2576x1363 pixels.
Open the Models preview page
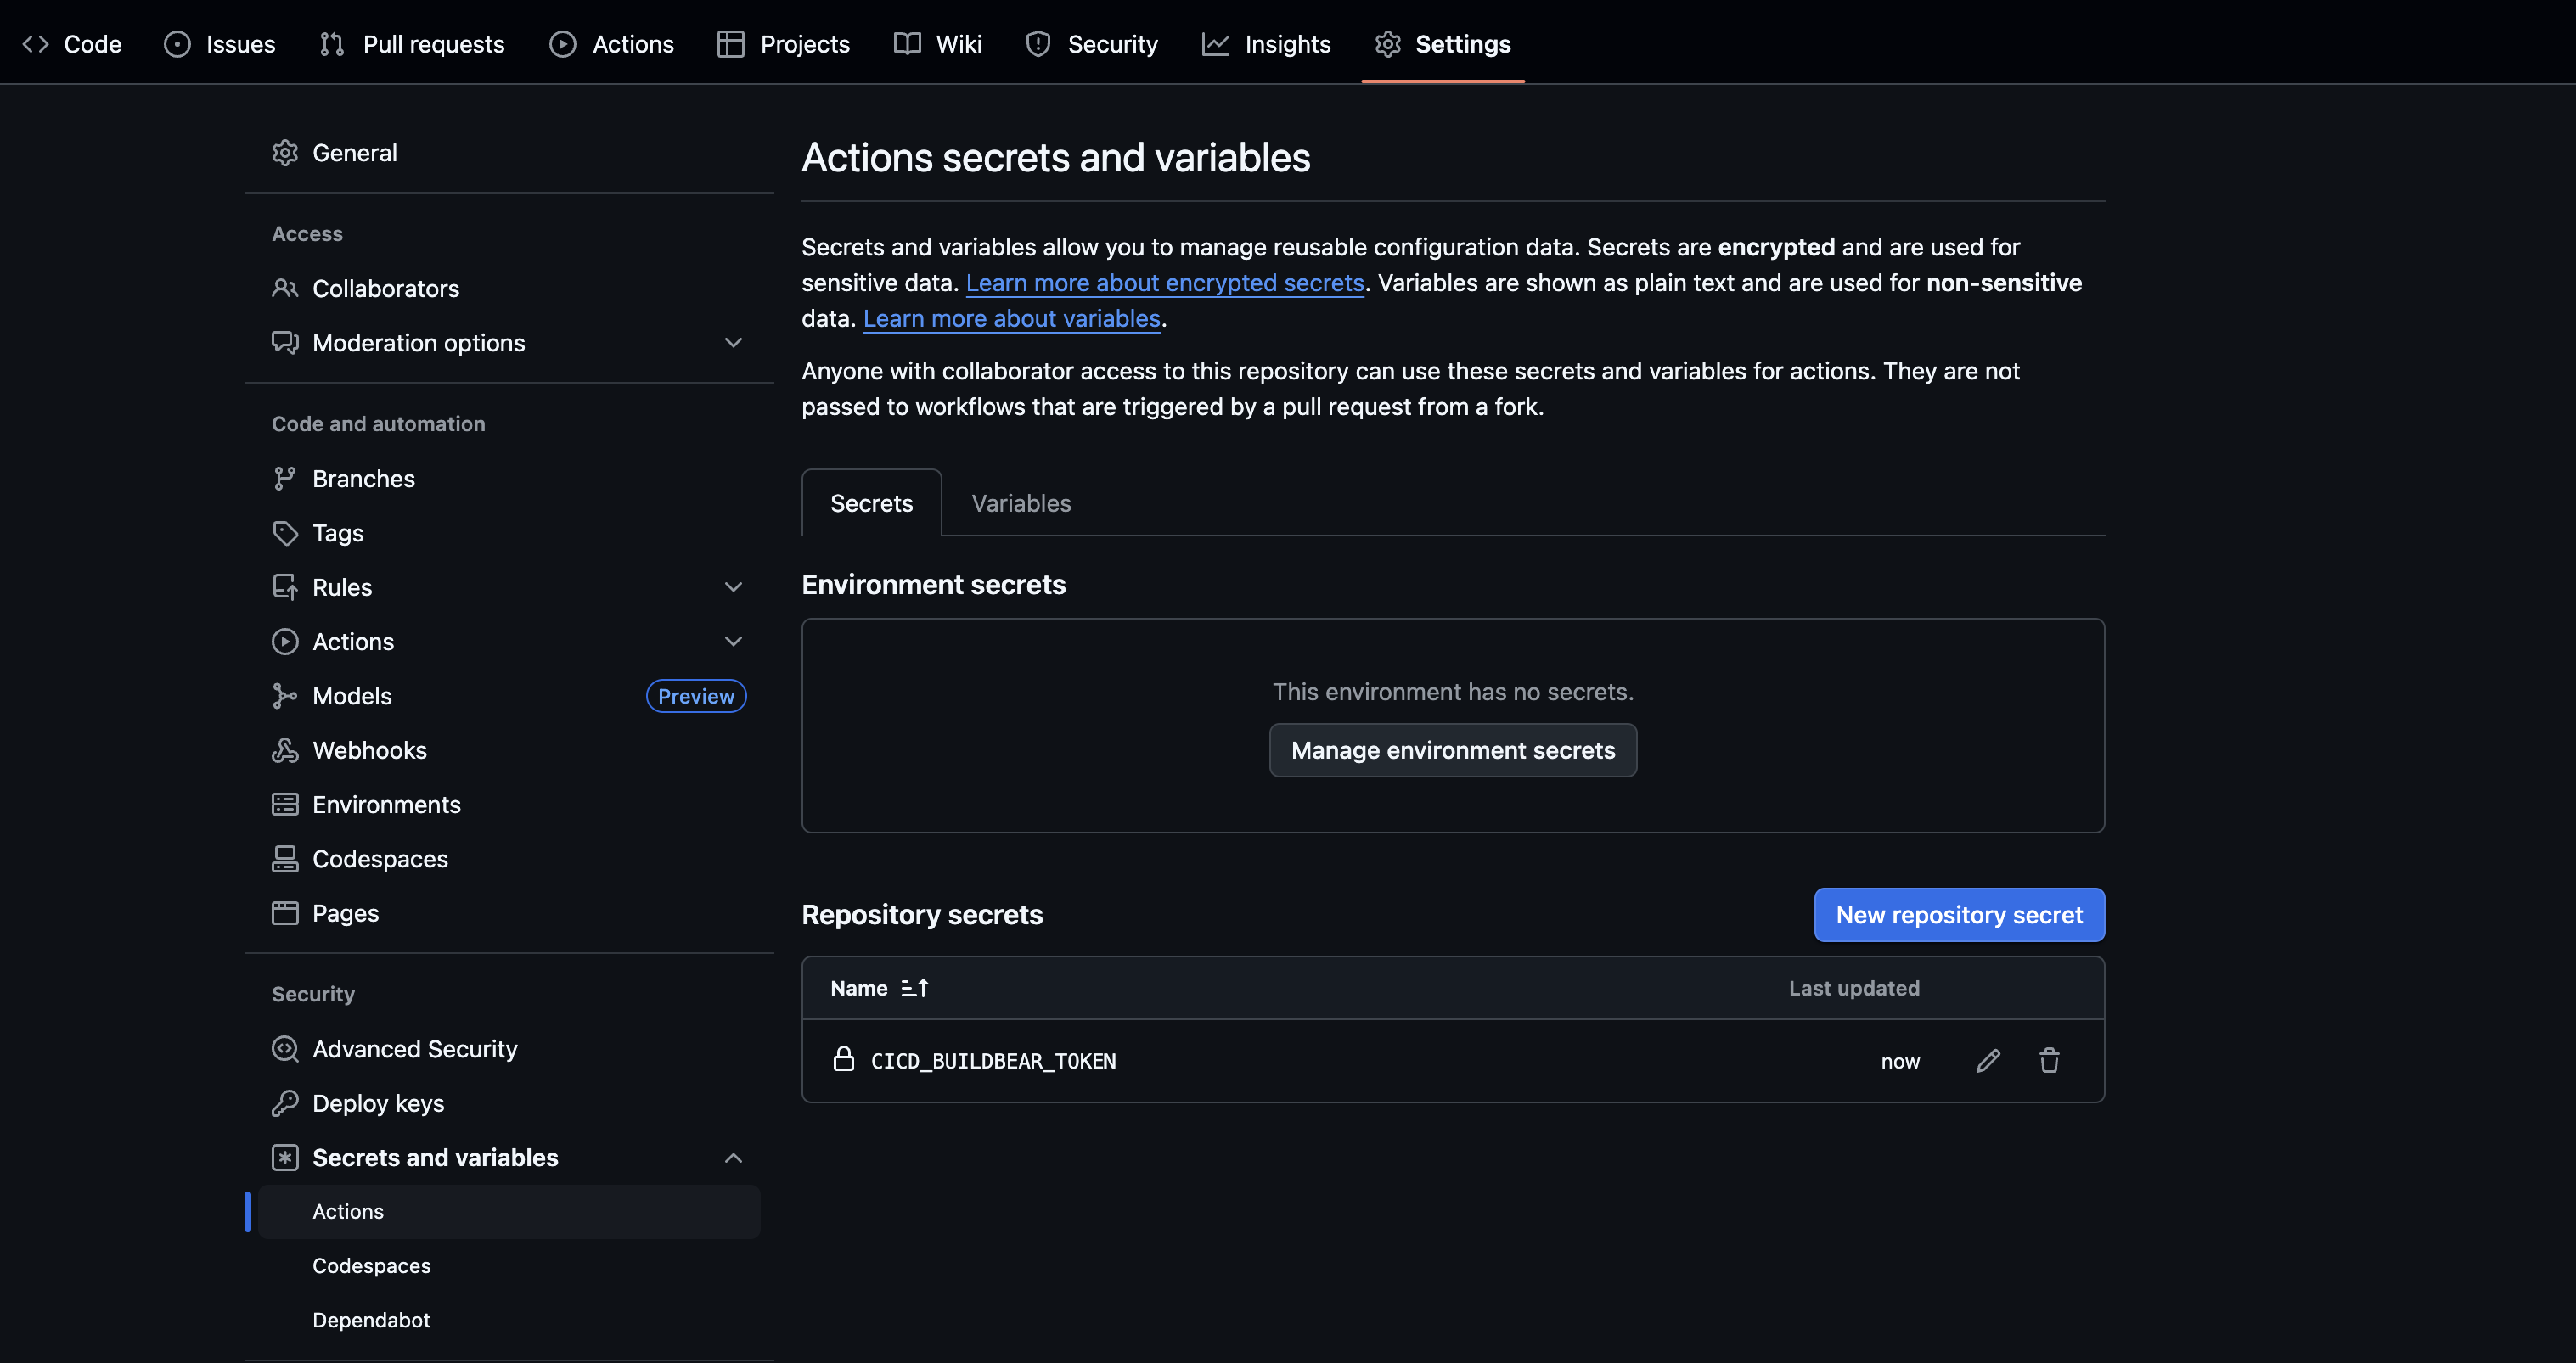click(352, 695)
